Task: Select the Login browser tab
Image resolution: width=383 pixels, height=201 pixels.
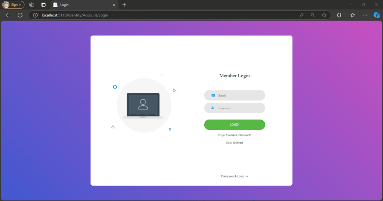Action: point(85,4)
